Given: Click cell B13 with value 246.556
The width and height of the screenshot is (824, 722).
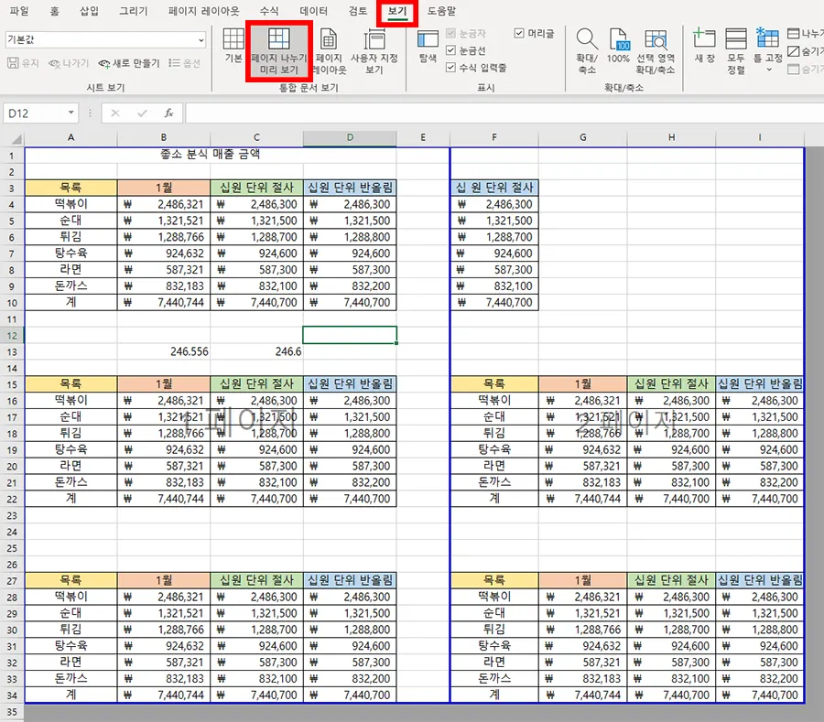Looking at the screenshot, I should tap(164, 351).
